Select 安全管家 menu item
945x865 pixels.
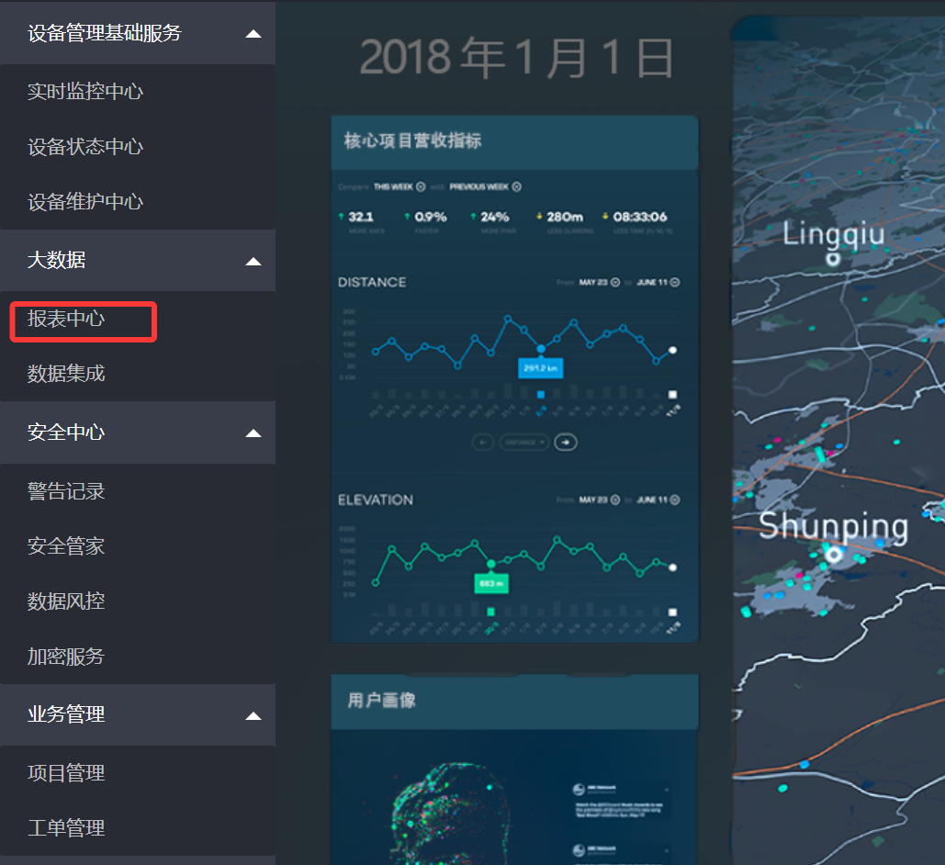pyautogui.click(x=66, y=546)
